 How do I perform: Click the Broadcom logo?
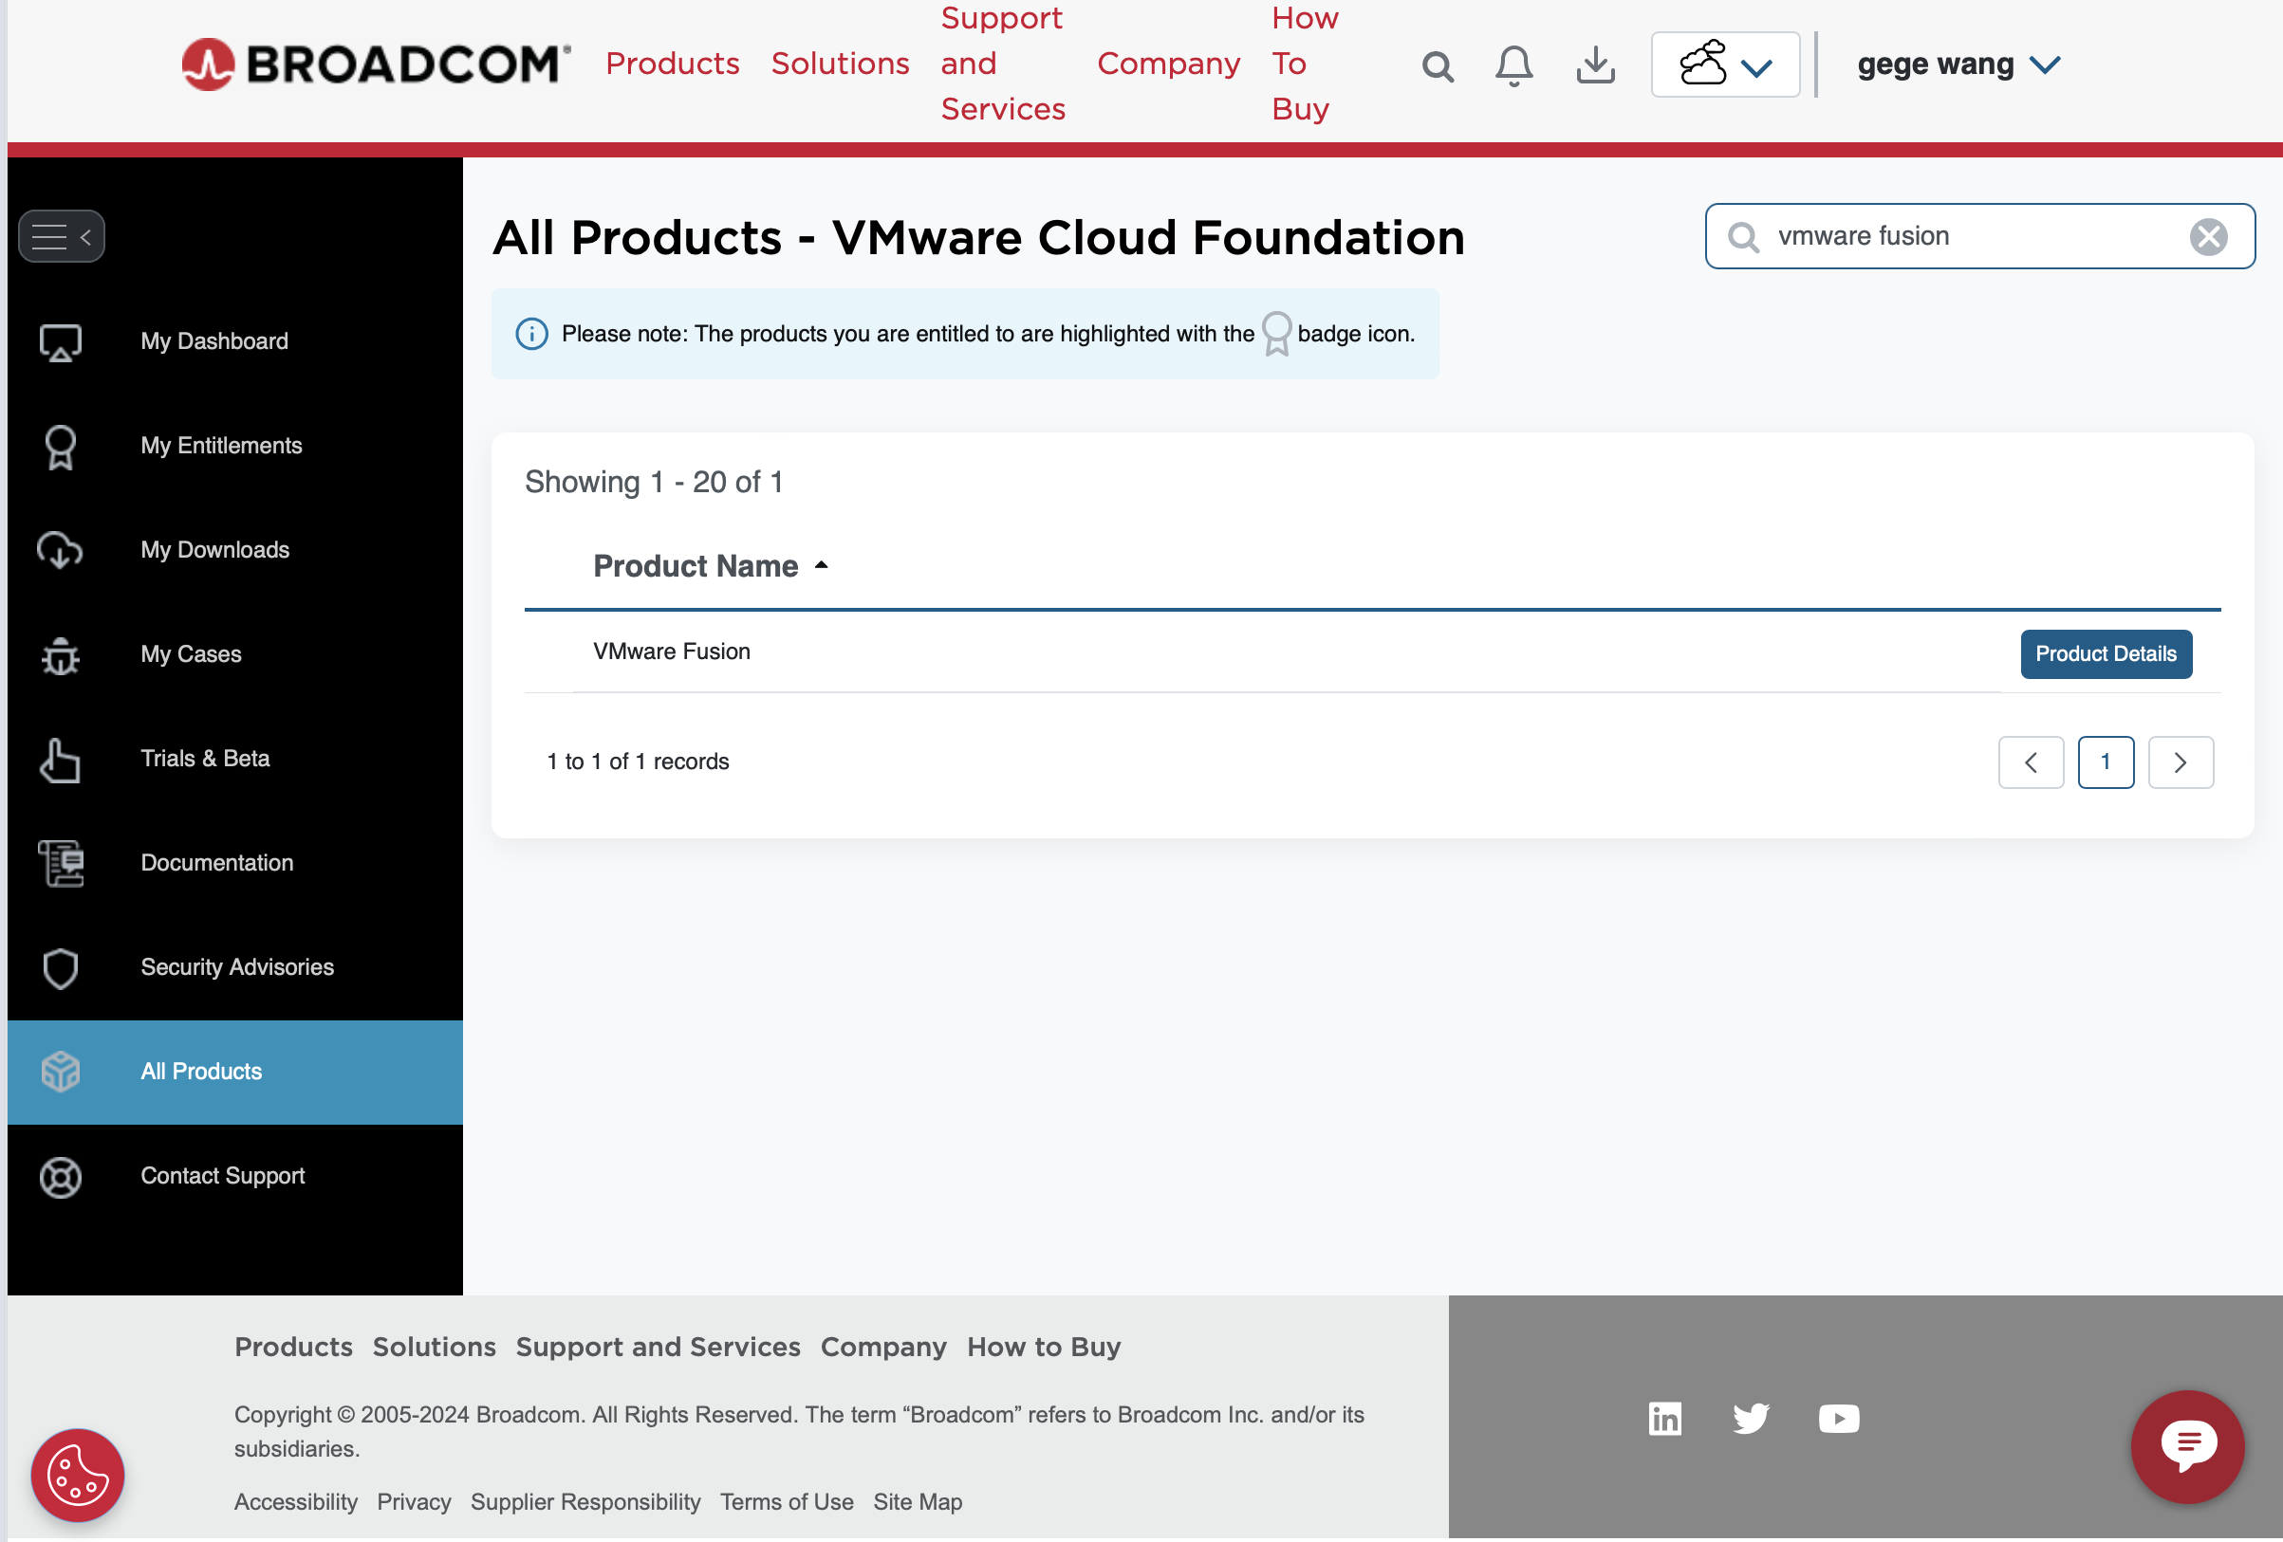click(x=375, y=64)
